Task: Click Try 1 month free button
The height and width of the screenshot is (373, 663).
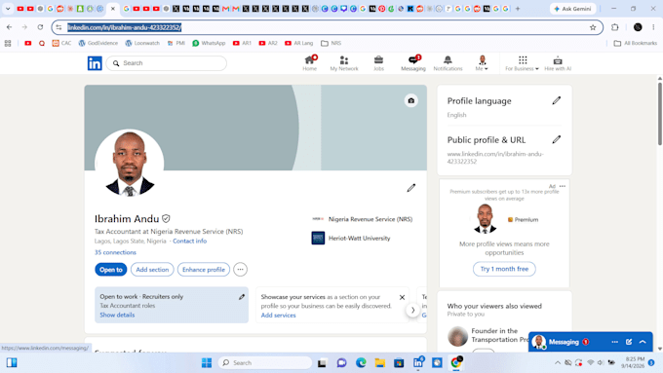Action: coord(504,269)
